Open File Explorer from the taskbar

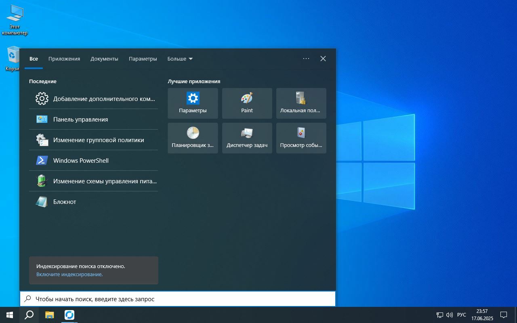(x=49, y=315)
